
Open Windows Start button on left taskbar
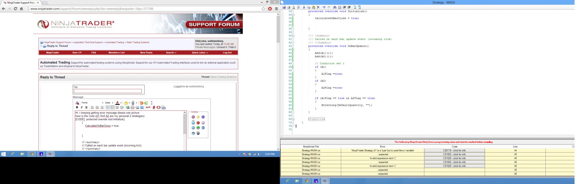point(3,154)
